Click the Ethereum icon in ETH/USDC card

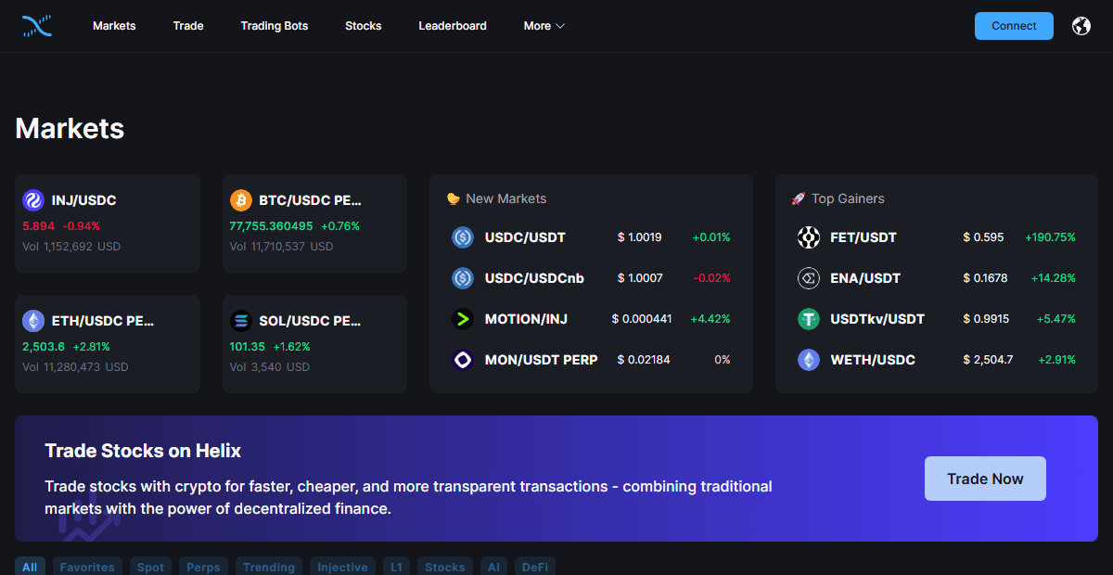[33, 321]
